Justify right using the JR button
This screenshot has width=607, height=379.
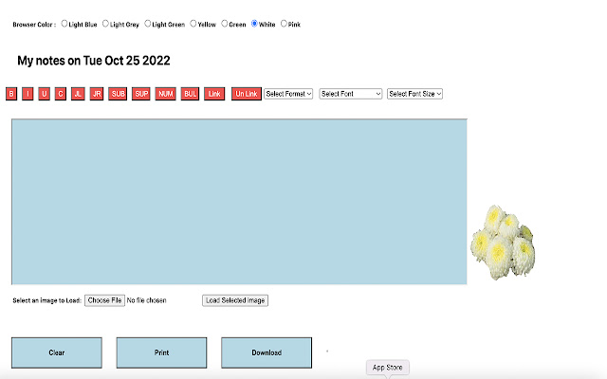click(x=96, y=94)
